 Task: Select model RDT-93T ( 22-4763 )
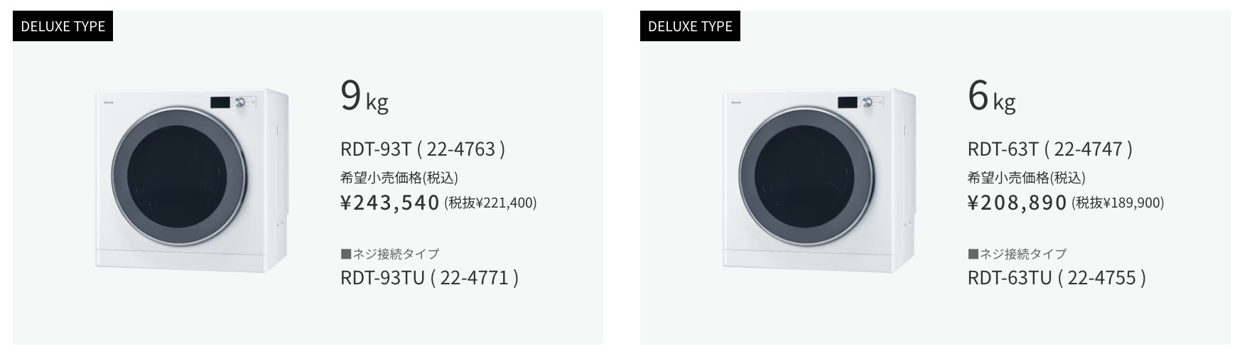pos(423,149)
